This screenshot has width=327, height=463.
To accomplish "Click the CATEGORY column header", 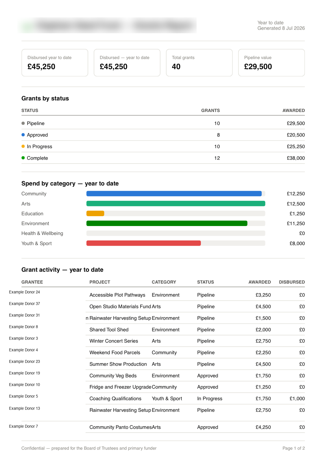I will pos(164,282).
